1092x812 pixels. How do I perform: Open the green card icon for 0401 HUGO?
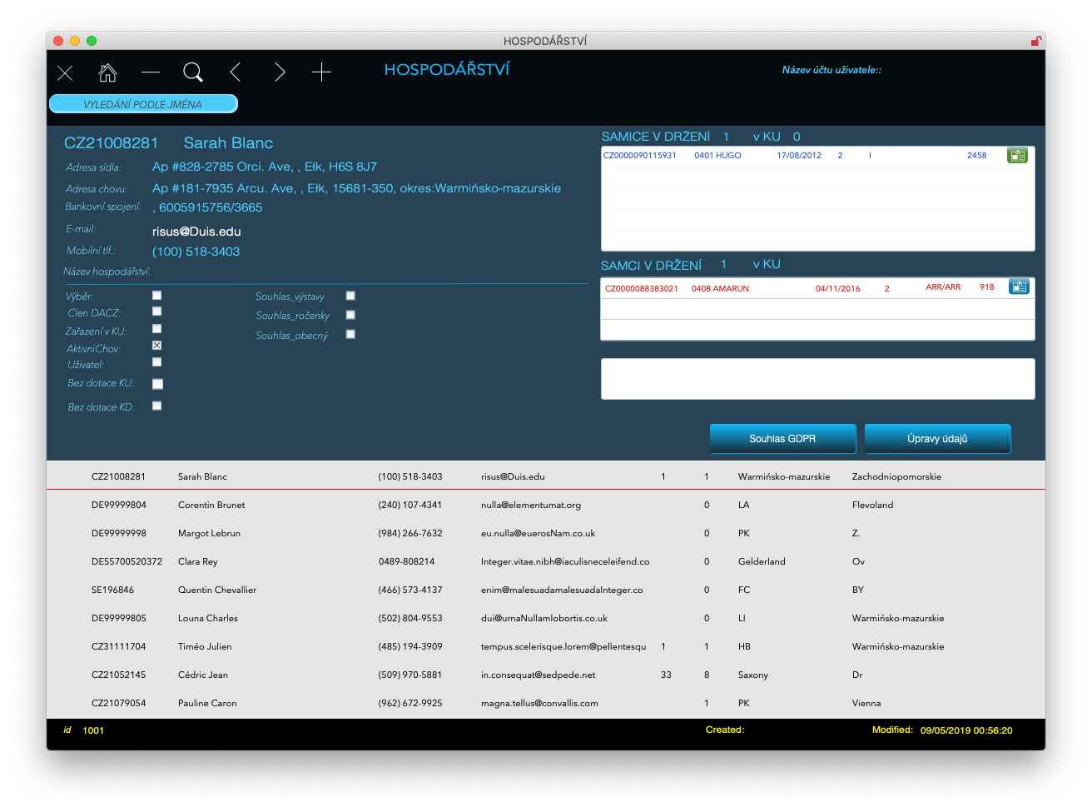click(1017, 156)
